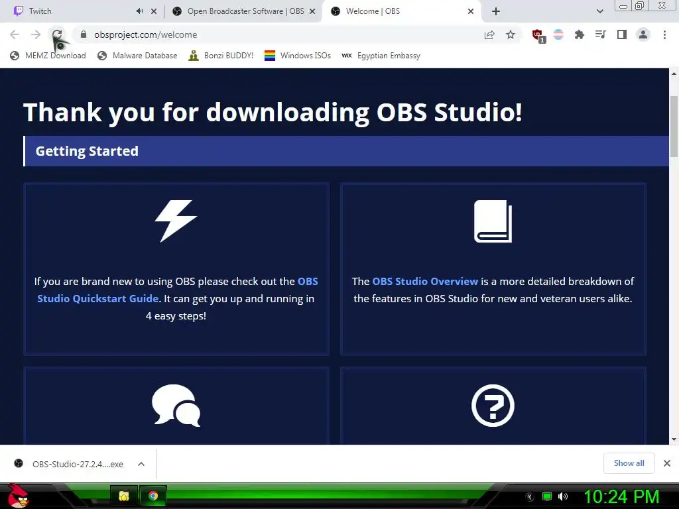The image size is (679, 509).
Task: Open the Angry Birds start button
Action: coord(17,496)
